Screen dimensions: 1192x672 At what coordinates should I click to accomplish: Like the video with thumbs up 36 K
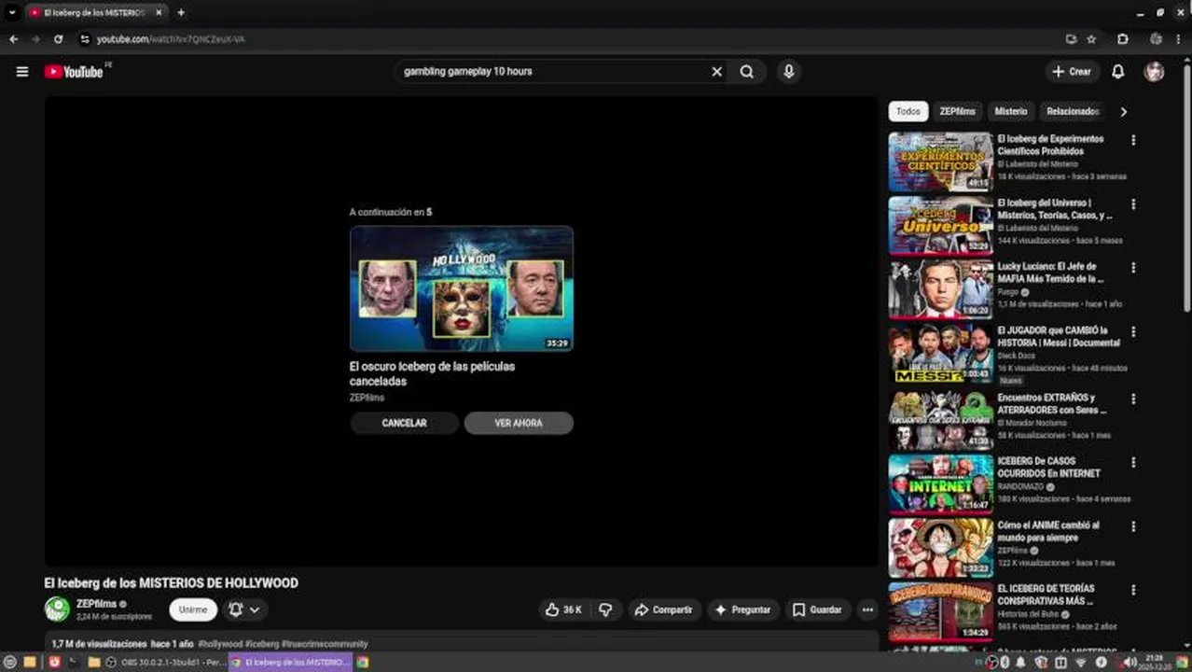coord(564,609)
